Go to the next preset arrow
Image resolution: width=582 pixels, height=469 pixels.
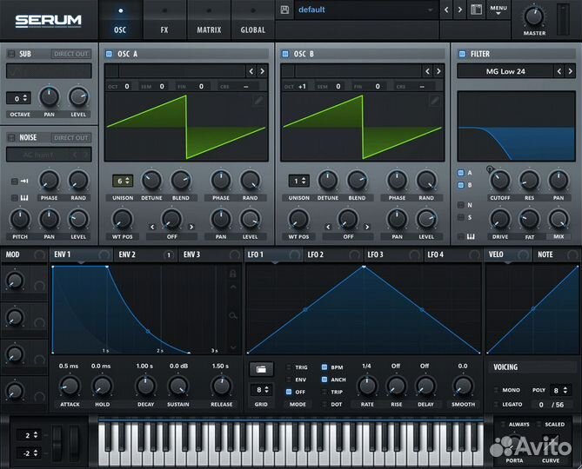pos(461,10)
